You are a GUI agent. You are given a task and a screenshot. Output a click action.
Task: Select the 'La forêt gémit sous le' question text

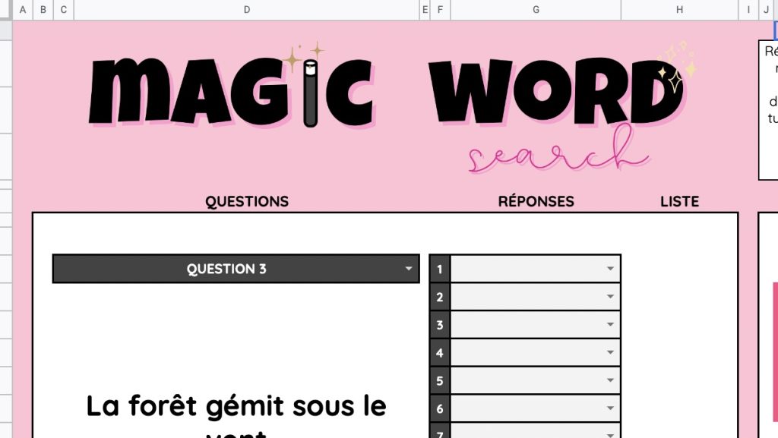pos(236,406)
